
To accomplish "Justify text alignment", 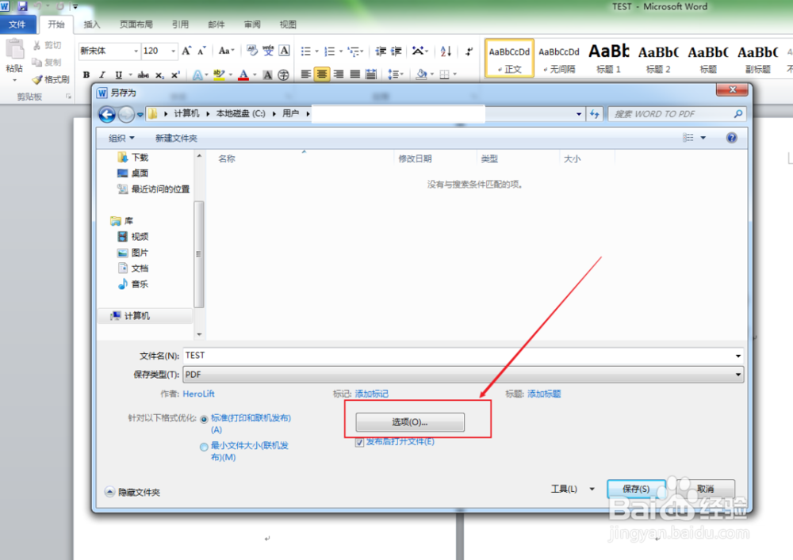I will [x=355, y=74].
